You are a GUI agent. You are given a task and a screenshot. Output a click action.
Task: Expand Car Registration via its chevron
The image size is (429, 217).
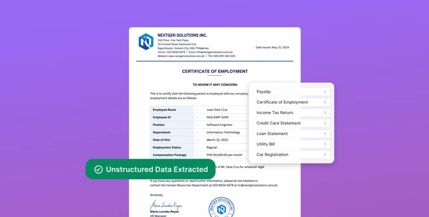(325, 155)
